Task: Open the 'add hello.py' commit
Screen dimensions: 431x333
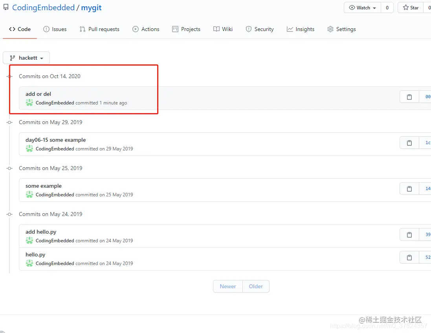Action: pos(41,232)
